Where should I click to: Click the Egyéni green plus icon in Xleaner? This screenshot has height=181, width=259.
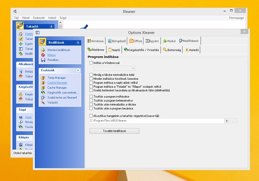point(21,44)
